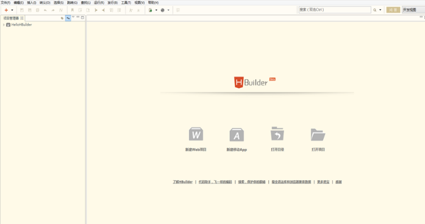Click the dark round globe toolbar icon
Image resolution: width=425 pixels, height=224 pixels.
coord(163,10)
